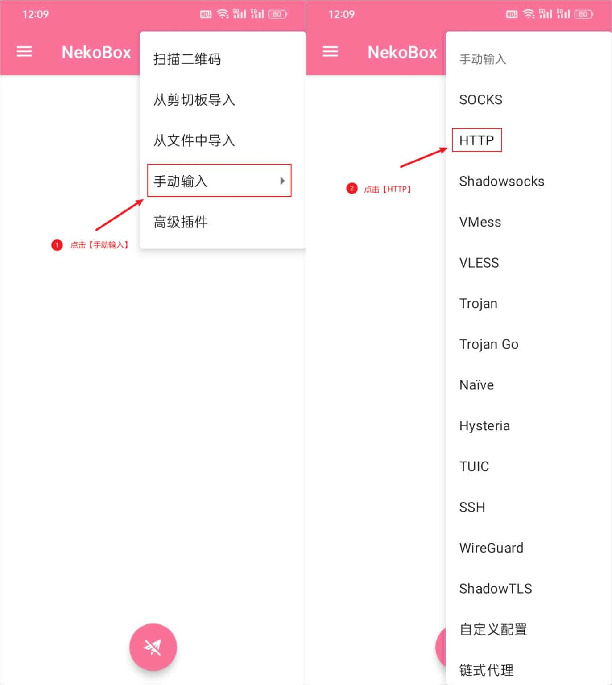Pick VLESS protocol entry

coord(479,263)
